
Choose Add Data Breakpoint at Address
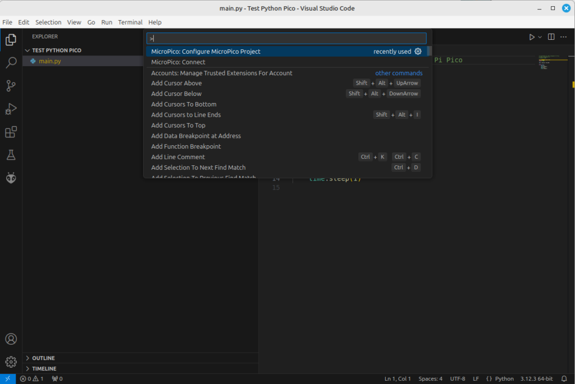[287, 136]
